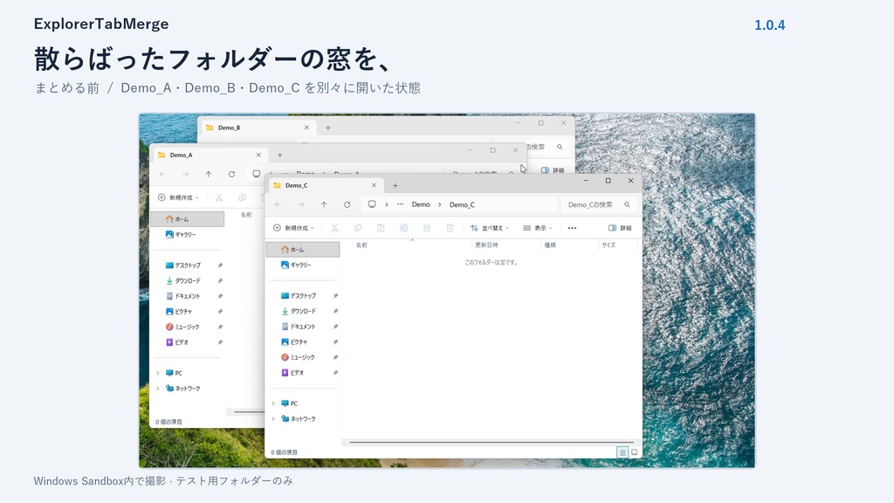Screen dimensions: 894x503
Task: Switch Demo_C to details list view icon
Action: (622, 452)
